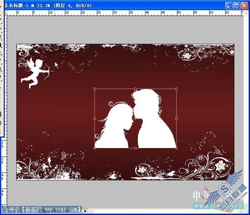Click the top-left transform handle
The width and height of the screenshot is (250, 215).
pyautogui.click(x=95, y=89)
